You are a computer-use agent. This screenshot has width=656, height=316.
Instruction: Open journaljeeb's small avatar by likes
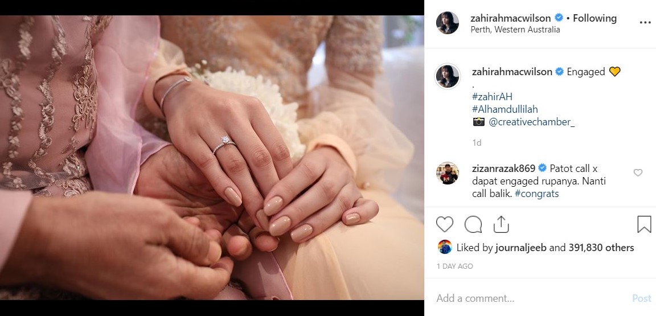(x=445, y=247)
